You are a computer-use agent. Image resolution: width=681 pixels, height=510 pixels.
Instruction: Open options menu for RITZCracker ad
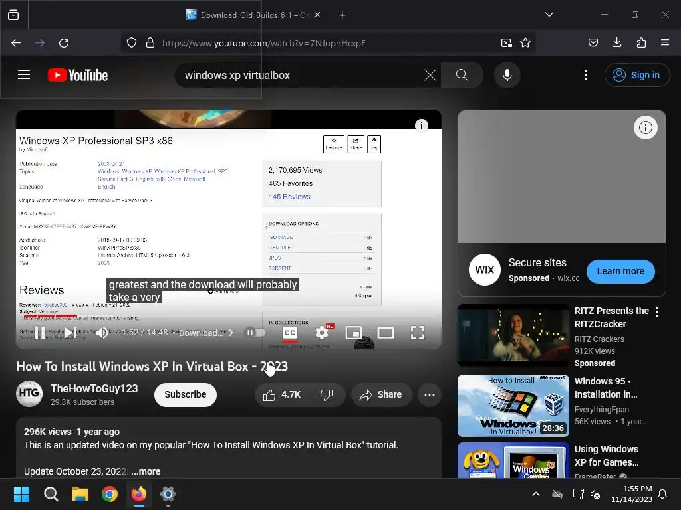click(657, 312)
